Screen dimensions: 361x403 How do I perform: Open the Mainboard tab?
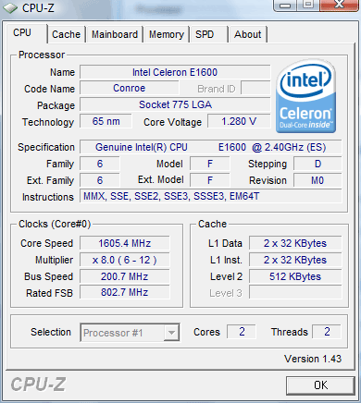click(x=115, y=34)
